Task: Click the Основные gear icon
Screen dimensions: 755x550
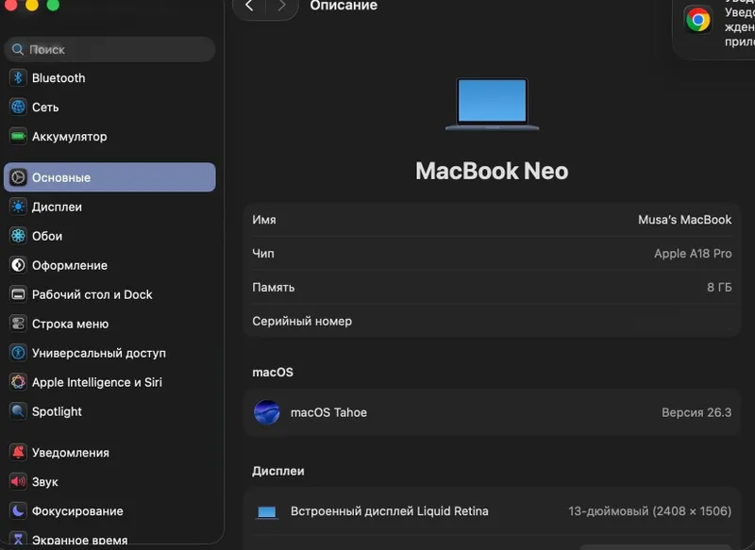Action: 18,177
